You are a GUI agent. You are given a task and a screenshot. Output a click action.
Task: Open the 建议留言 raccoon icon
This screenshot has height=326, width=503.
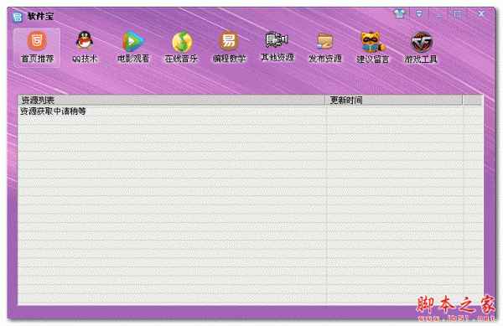pyautogui.click(x=373, y=48)
